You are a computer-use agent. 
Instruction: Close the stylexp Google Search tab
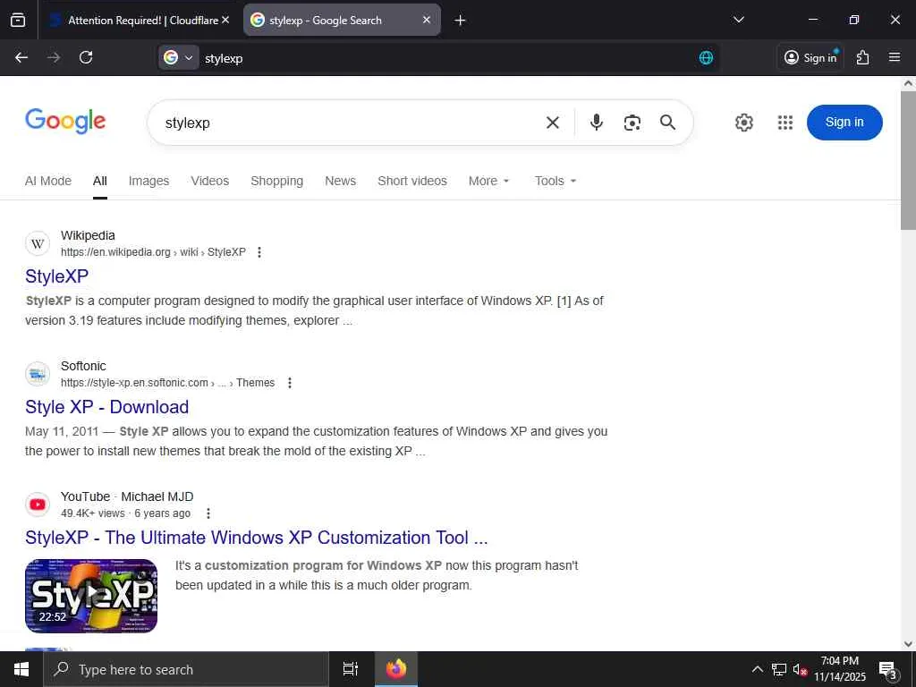tap(427, 20)
